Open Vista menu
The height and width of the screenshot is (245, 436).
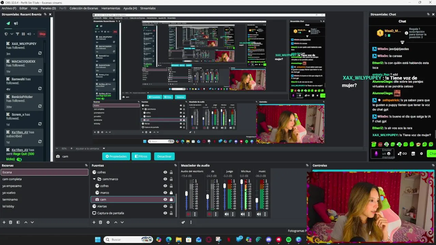(x=34, y=8)
